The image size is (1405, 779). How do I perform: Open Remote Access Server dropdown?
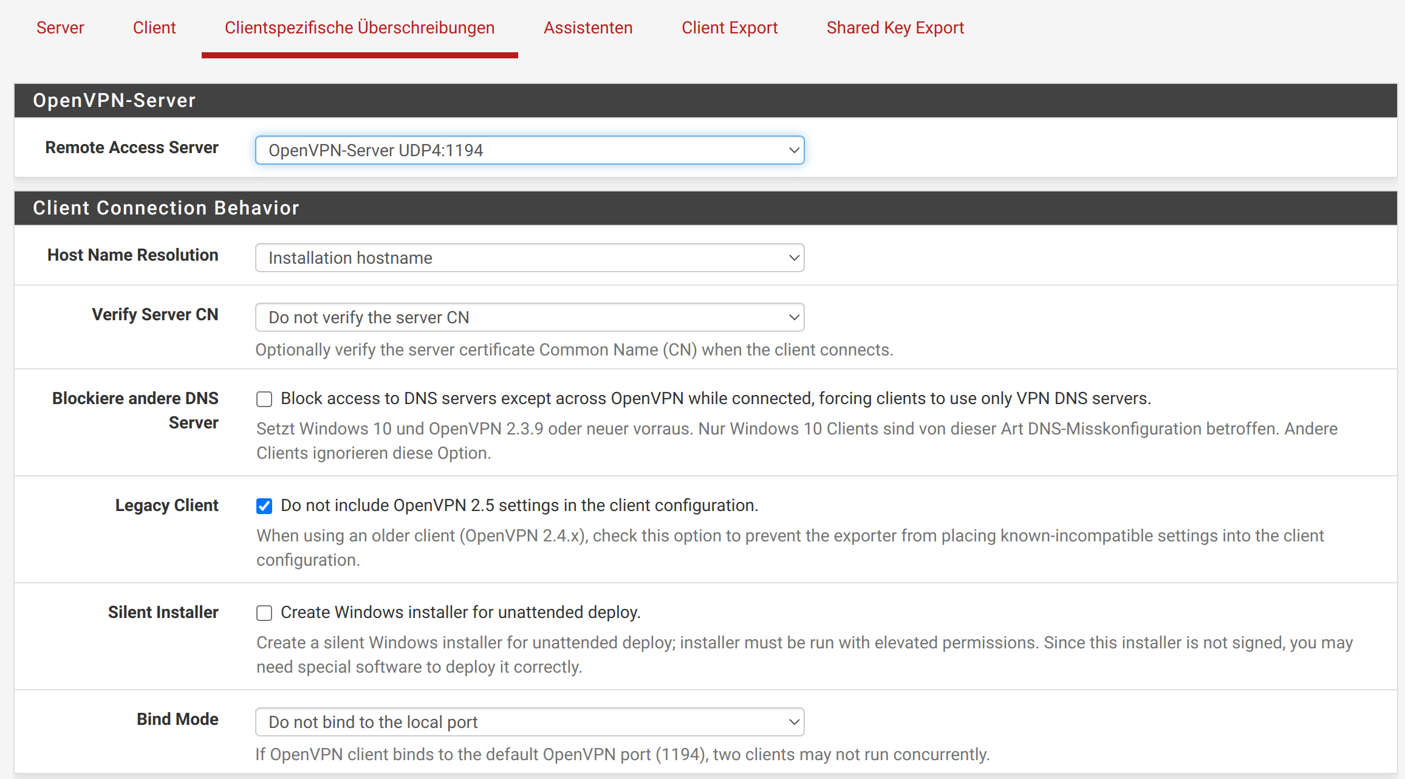click(x=528, y=150)
